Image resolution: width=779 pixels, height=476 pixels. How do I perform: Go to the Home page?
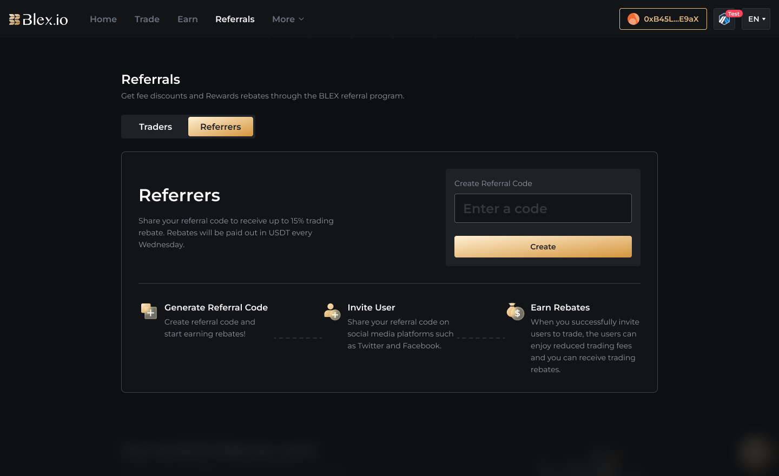coord(103,19)
